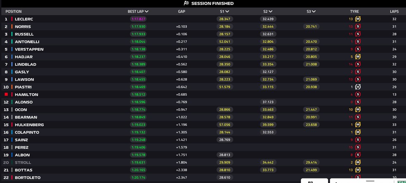The height and width of the screenshot is (183, 406).
Task: Click Lawson's soft tyre icon
Action: [358, 80]
